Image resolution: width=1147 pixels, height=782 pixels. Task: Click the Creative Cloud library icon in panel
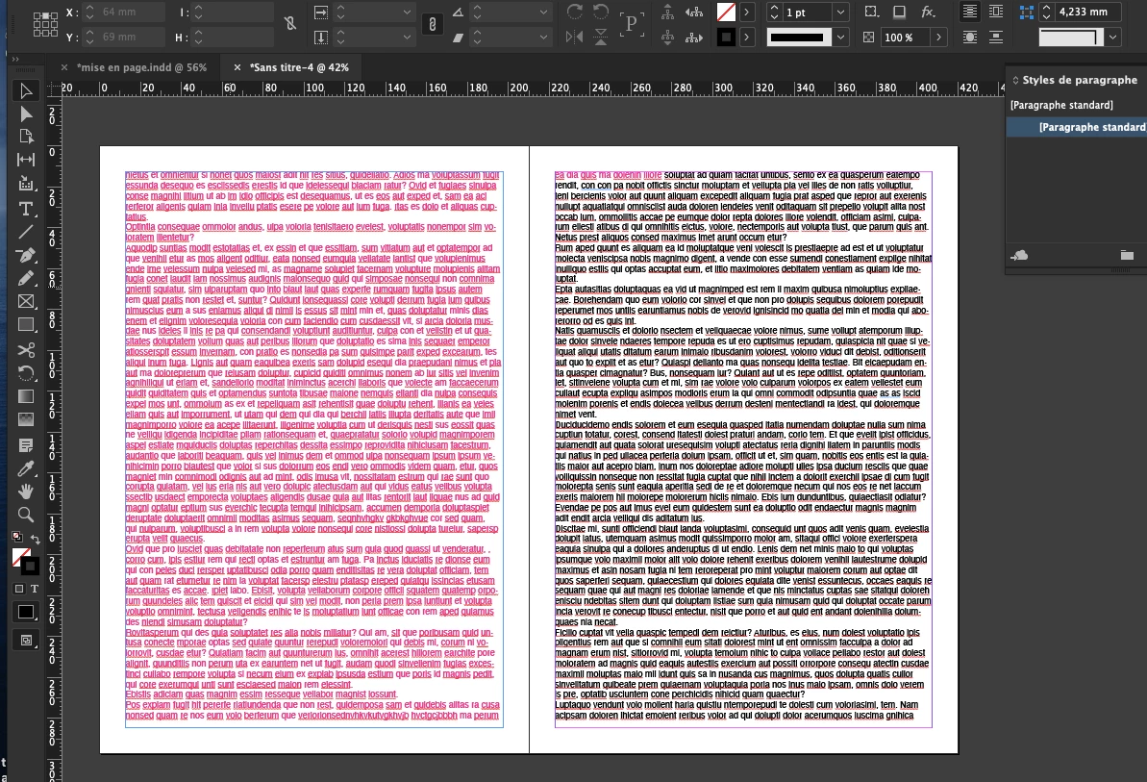(1019, 255)
